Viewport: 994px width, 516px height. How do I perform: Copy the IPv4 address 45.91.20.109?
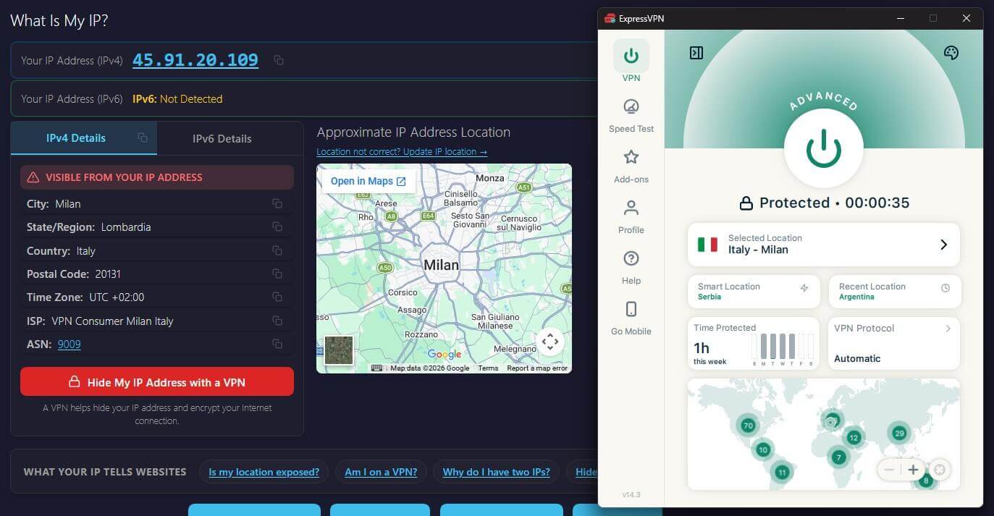[279, 60]
